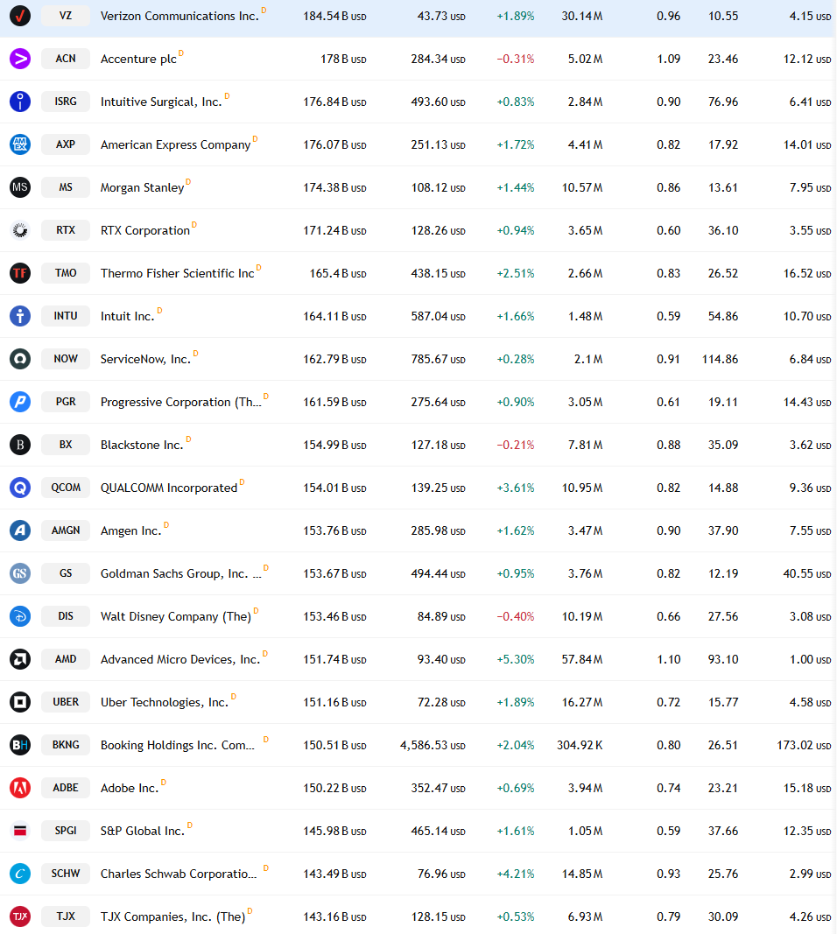Select the −0.31% change value
Screen dimensions: 837x934
[x=516, y=59]
